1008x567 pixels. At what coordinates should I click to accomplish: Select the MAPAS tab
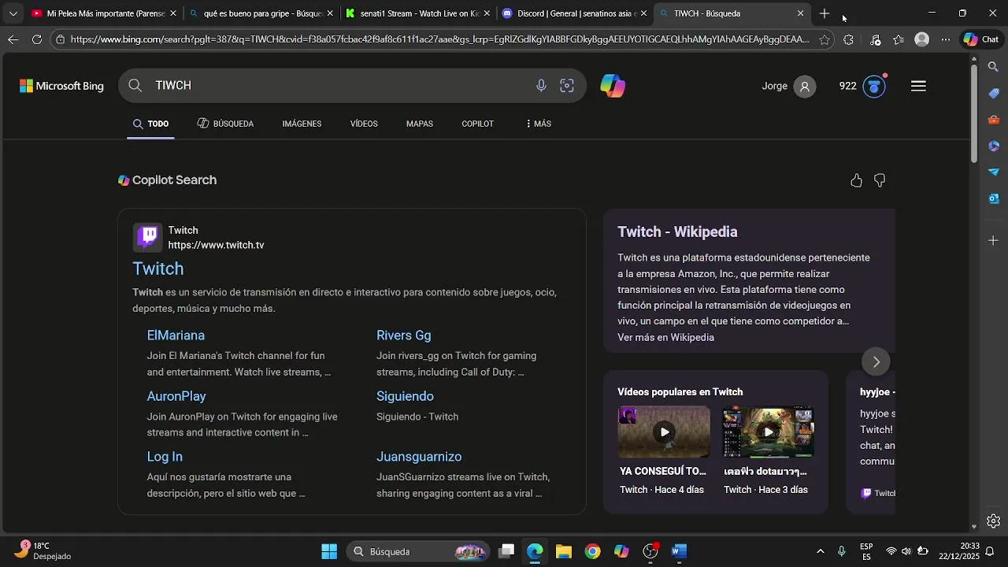click(x=420, y=124)
